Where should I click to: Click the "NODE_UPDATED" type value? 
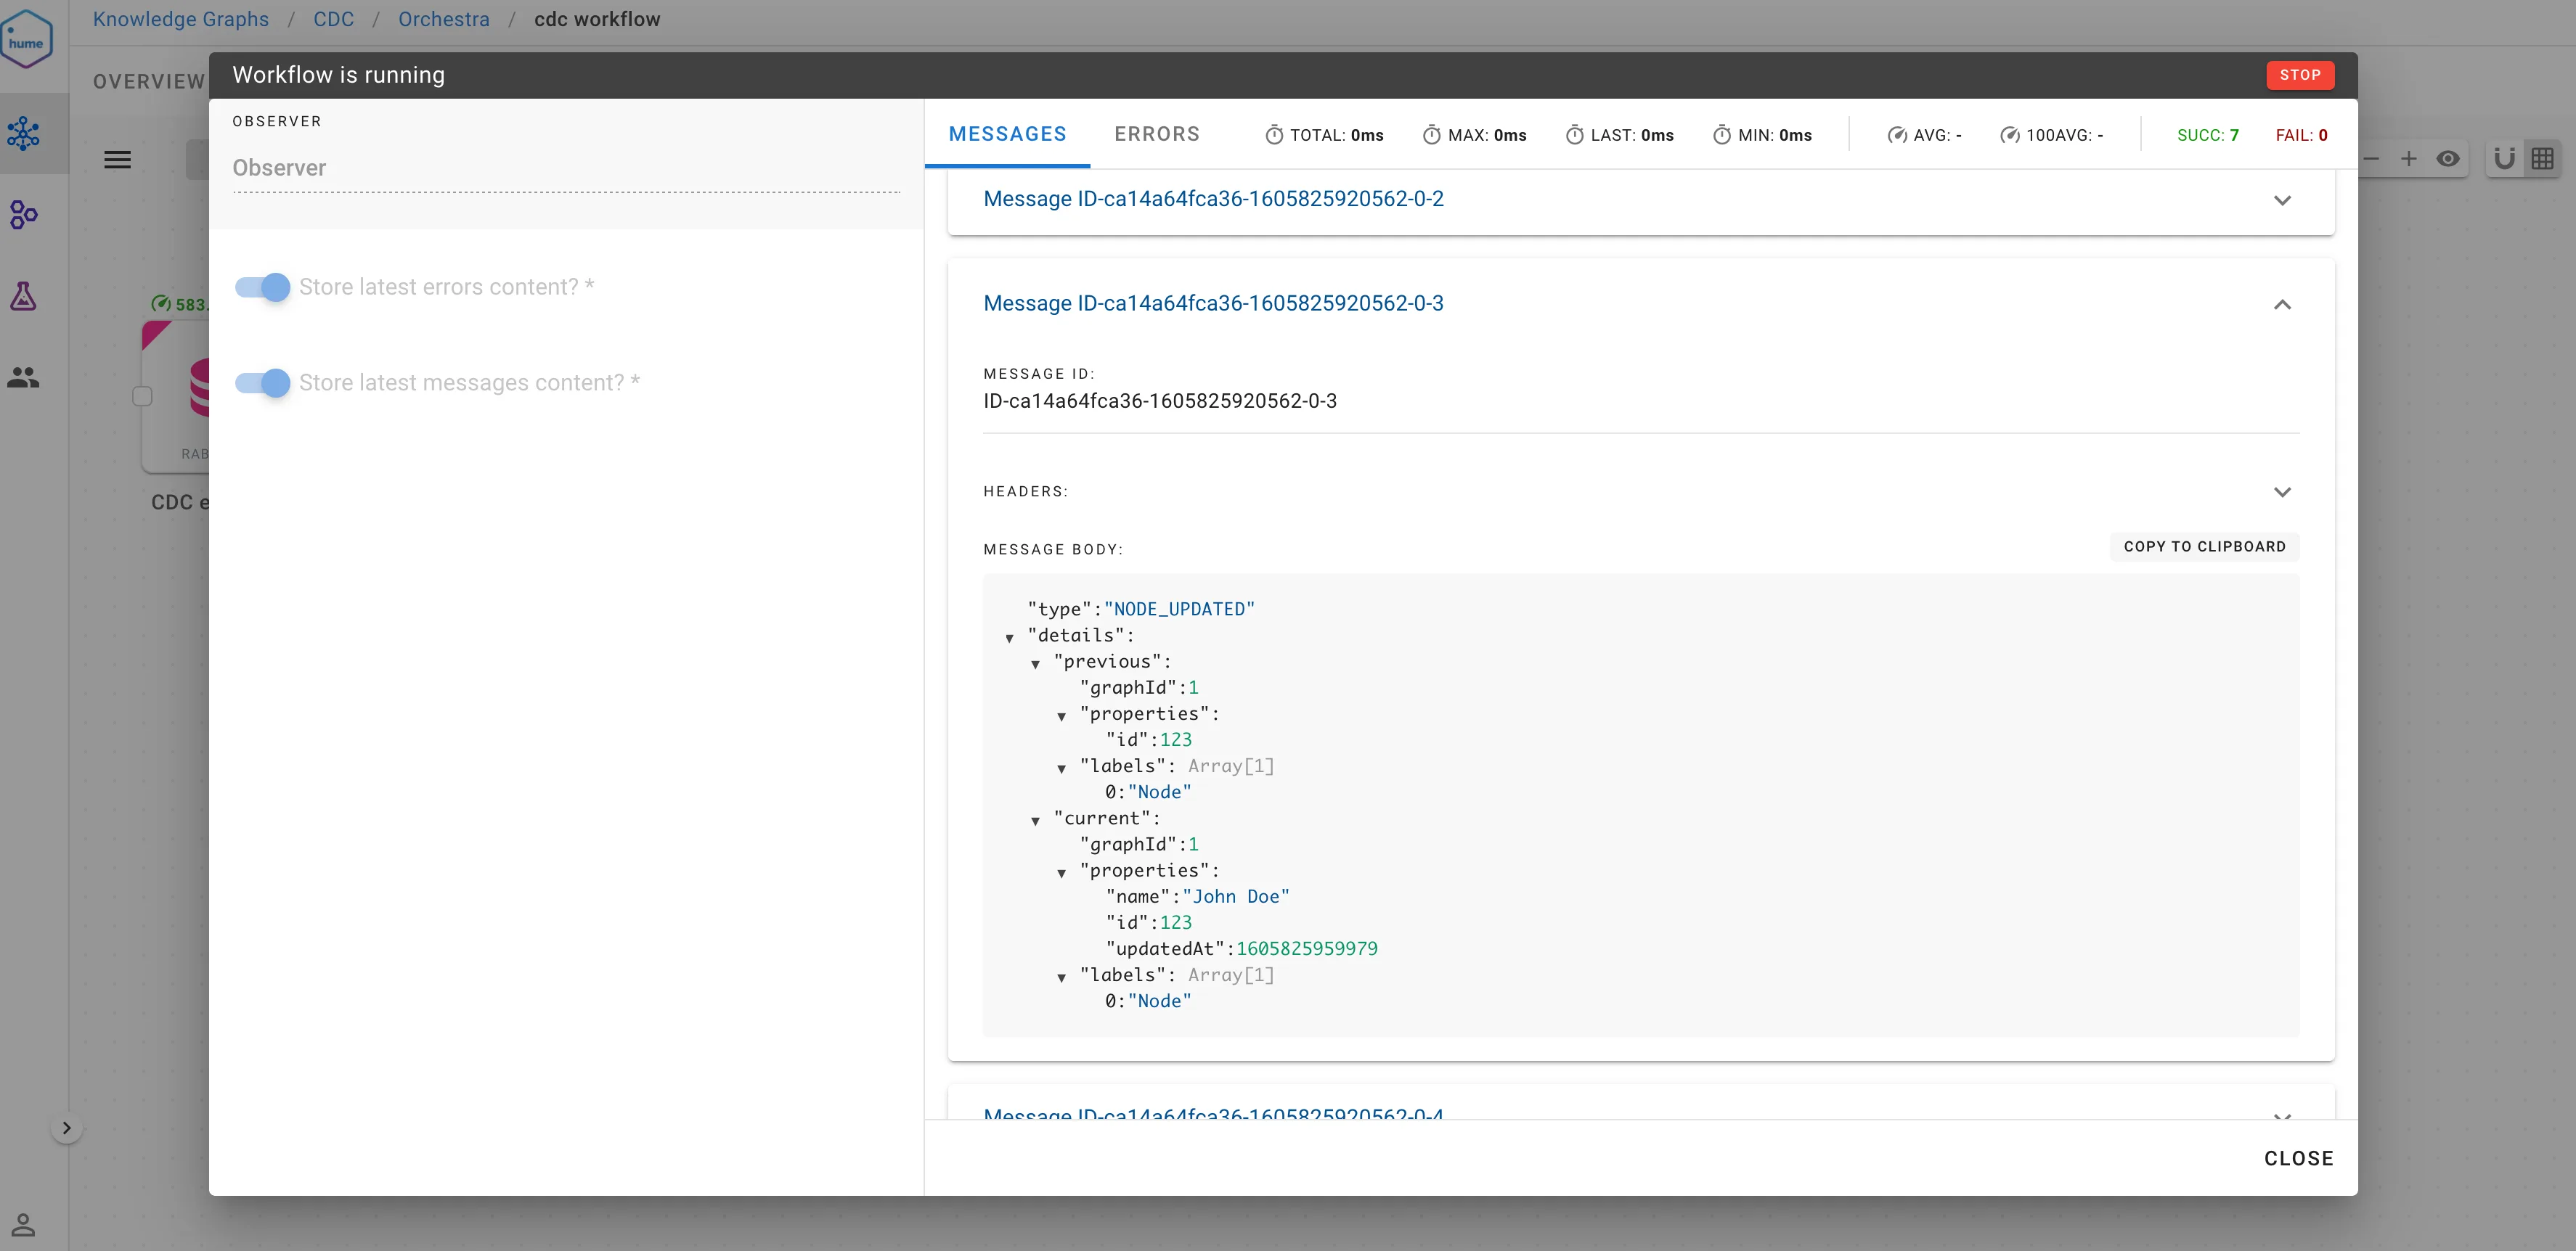click(x=1179, y=610)
